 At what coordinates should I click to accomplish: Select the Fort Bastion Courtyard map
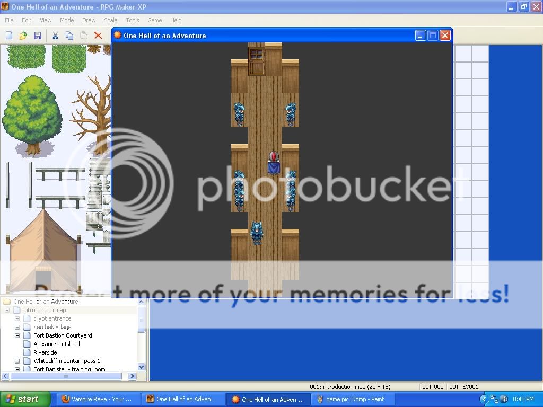click(x=63, y=335)
